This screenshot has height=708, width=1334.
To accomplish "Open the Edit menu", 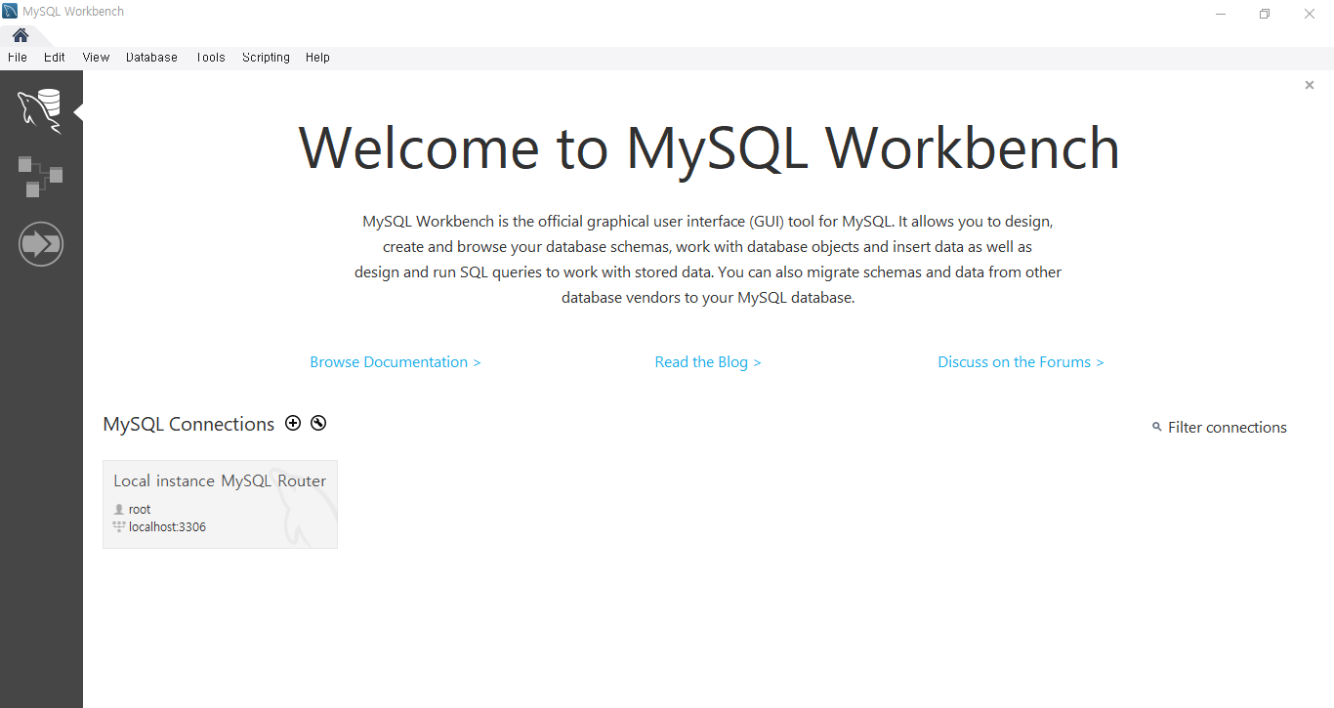I will tap(55, 58).
